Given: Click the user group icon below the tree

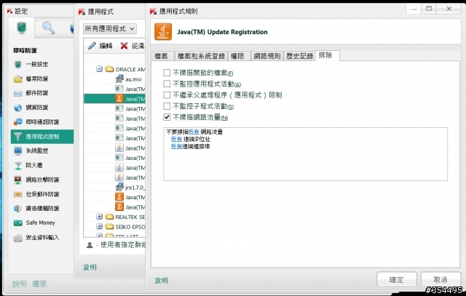Looking at the screenshot, I should click(90, 245).
